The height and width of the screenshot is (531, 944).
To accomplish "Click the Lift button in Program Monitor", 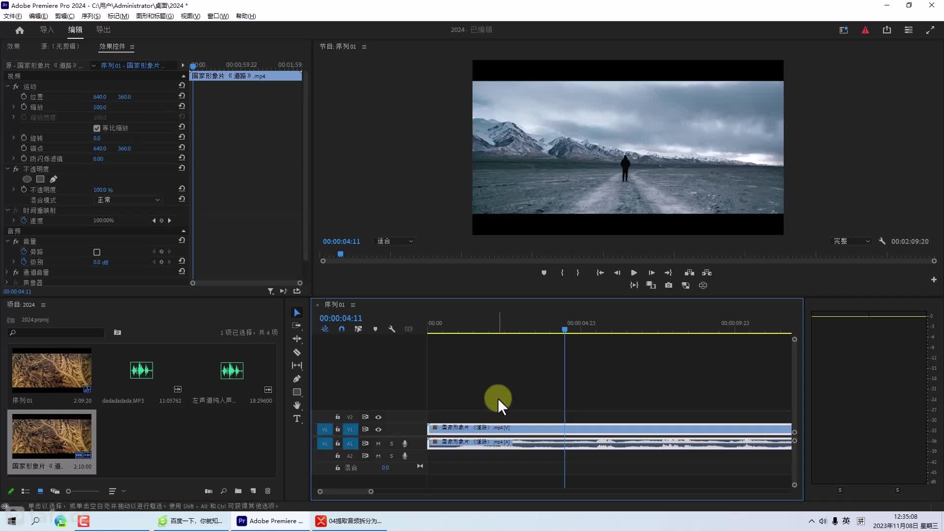I will point(689,273).
